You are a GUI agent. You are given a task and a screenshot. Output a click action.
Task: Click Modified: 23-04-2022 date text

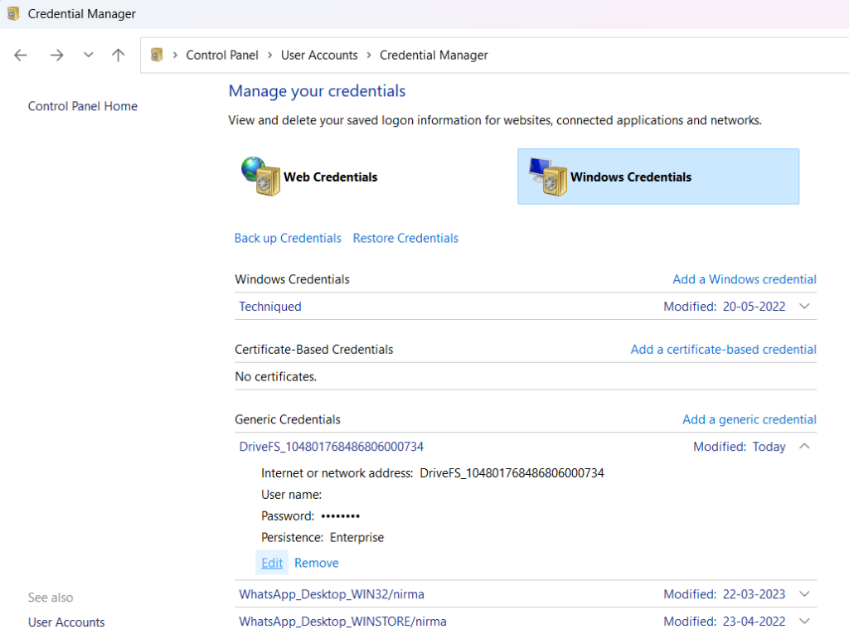click(725, 622)
